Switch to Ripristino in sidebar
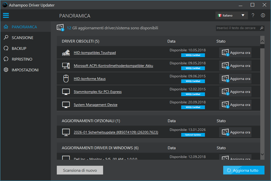Screen dimensions: 271x181 pos(22,59)
